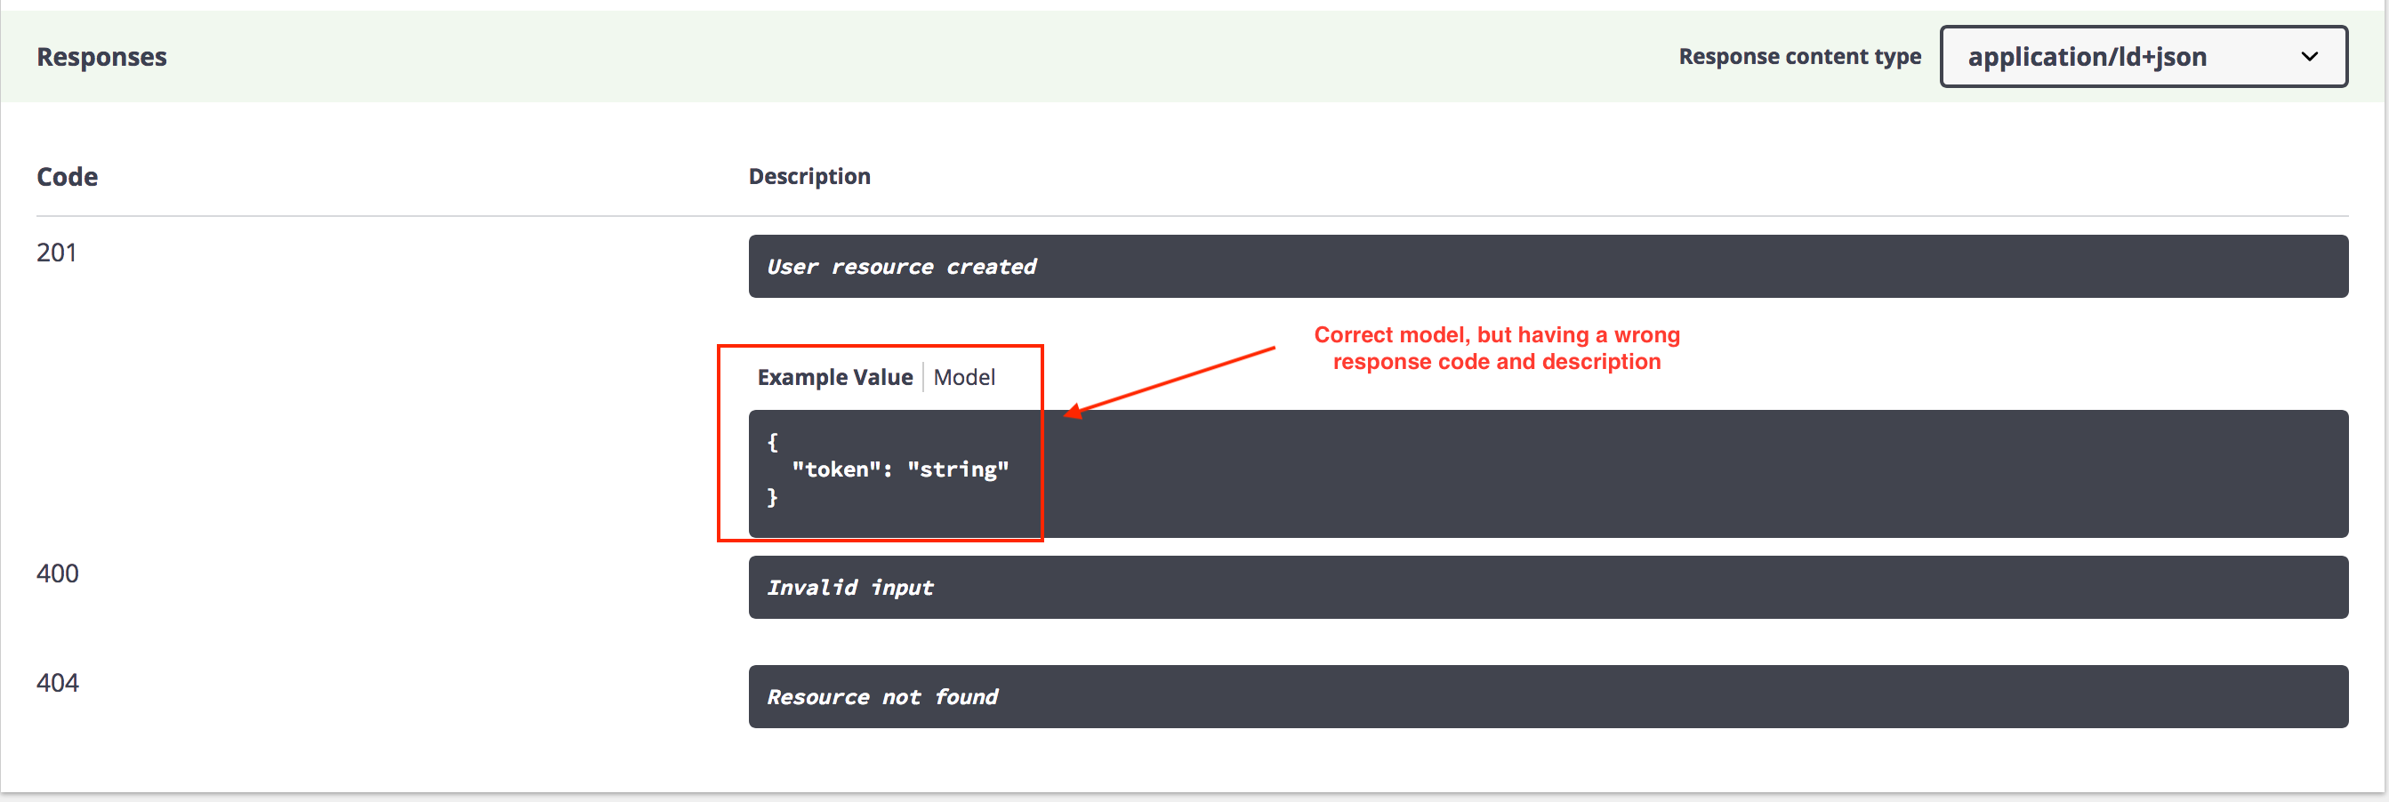Switch to the Model tab
The image size is (2389, 802).
964,376
